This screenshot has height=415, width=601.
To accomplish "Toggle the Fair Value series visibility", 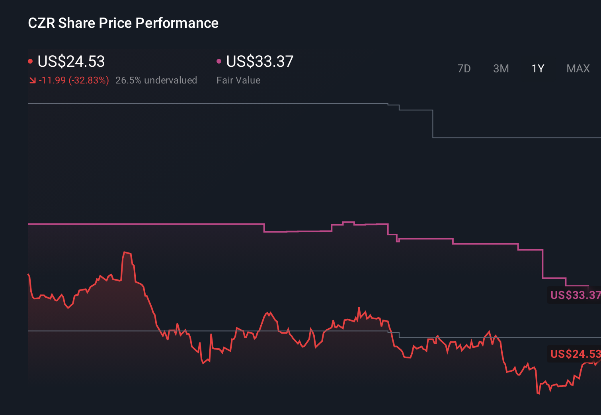I will pyautogui.click(x=259, y=62).
